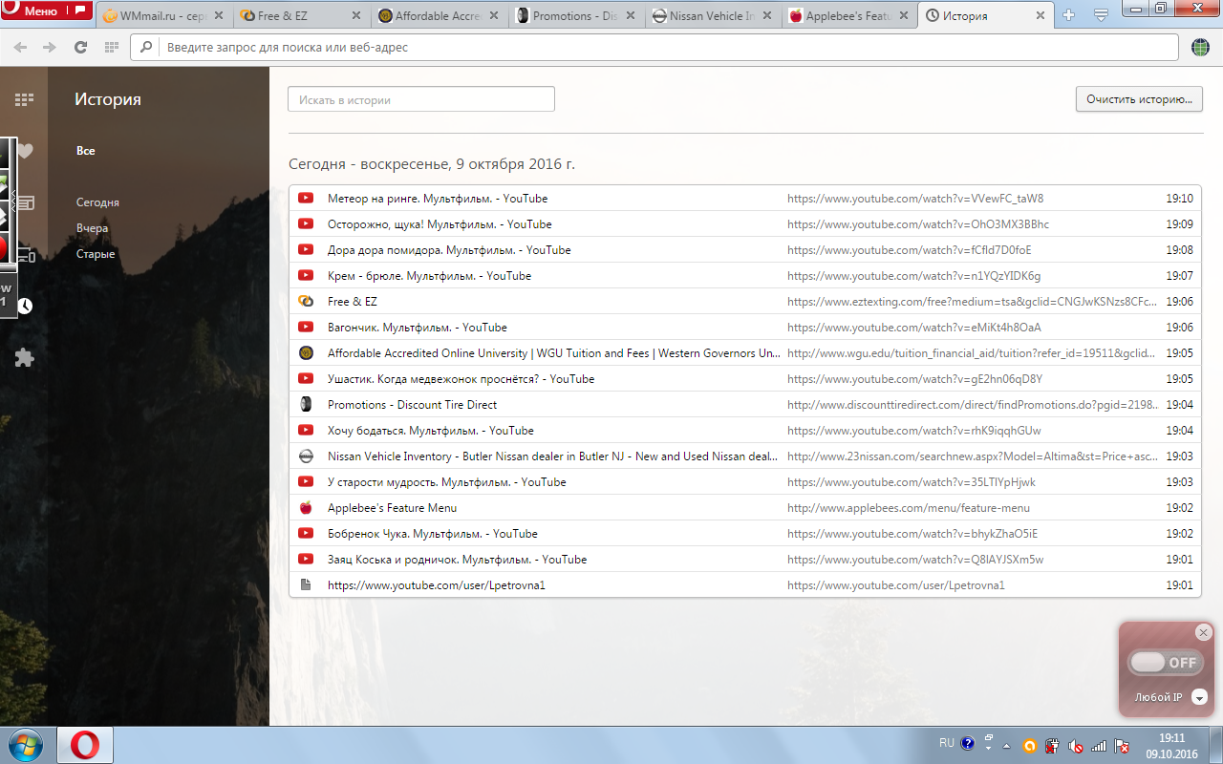Image resolution: width=1223 pixels, height=764 pixels.
Task: Click the 'Искать в истории' search field
Action: (421, 99)
